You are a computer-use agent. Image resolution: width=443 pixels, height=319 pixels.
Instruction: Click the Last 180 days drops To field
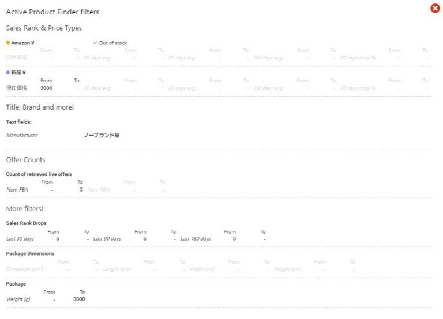tap(264, 239)
